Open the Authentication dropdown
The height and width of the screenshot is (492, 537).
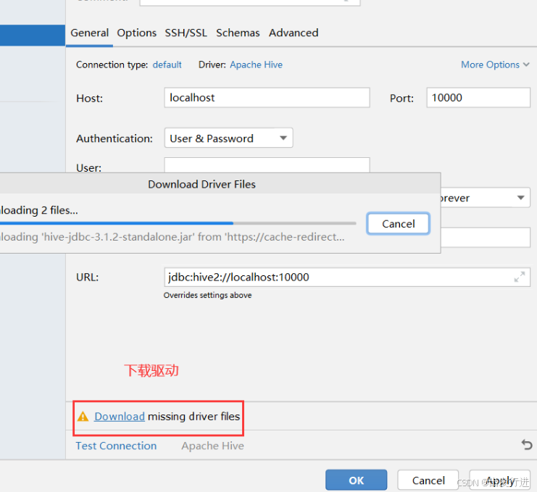228,138
